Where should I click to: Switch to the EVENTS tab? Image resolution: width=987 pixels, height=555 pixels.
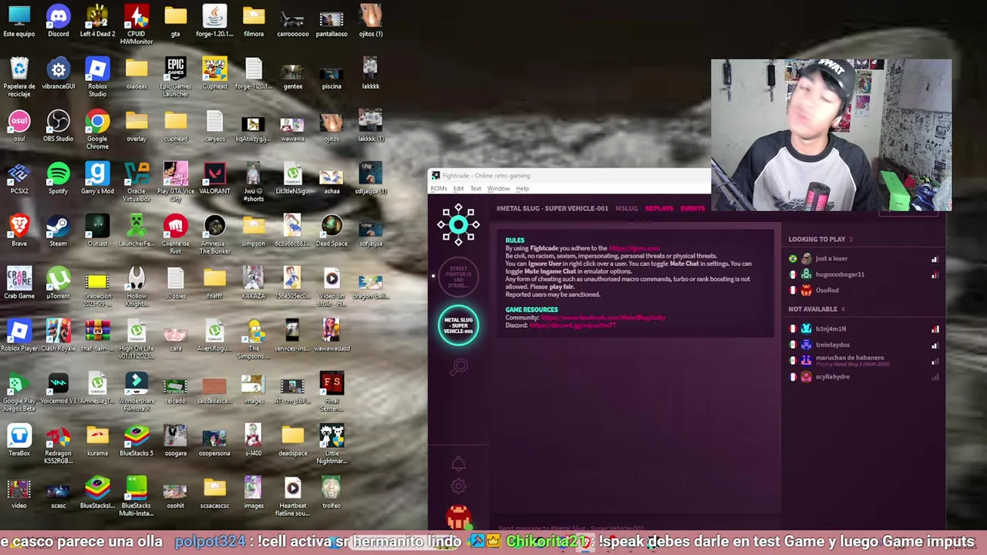click(x=692, y=209)
